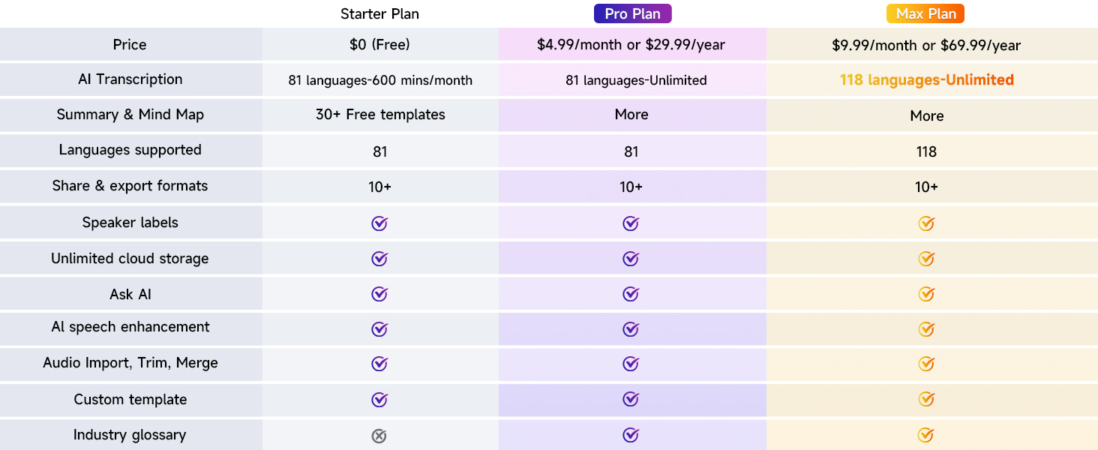Select the Pro Plan badge
1098x450 pixels.
pos(632,13)
